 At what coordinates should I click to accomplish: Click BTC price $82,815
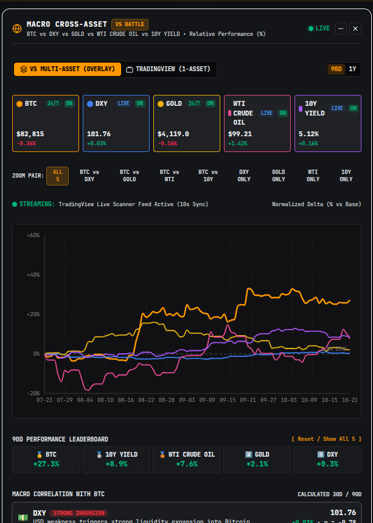pos(30,134)
